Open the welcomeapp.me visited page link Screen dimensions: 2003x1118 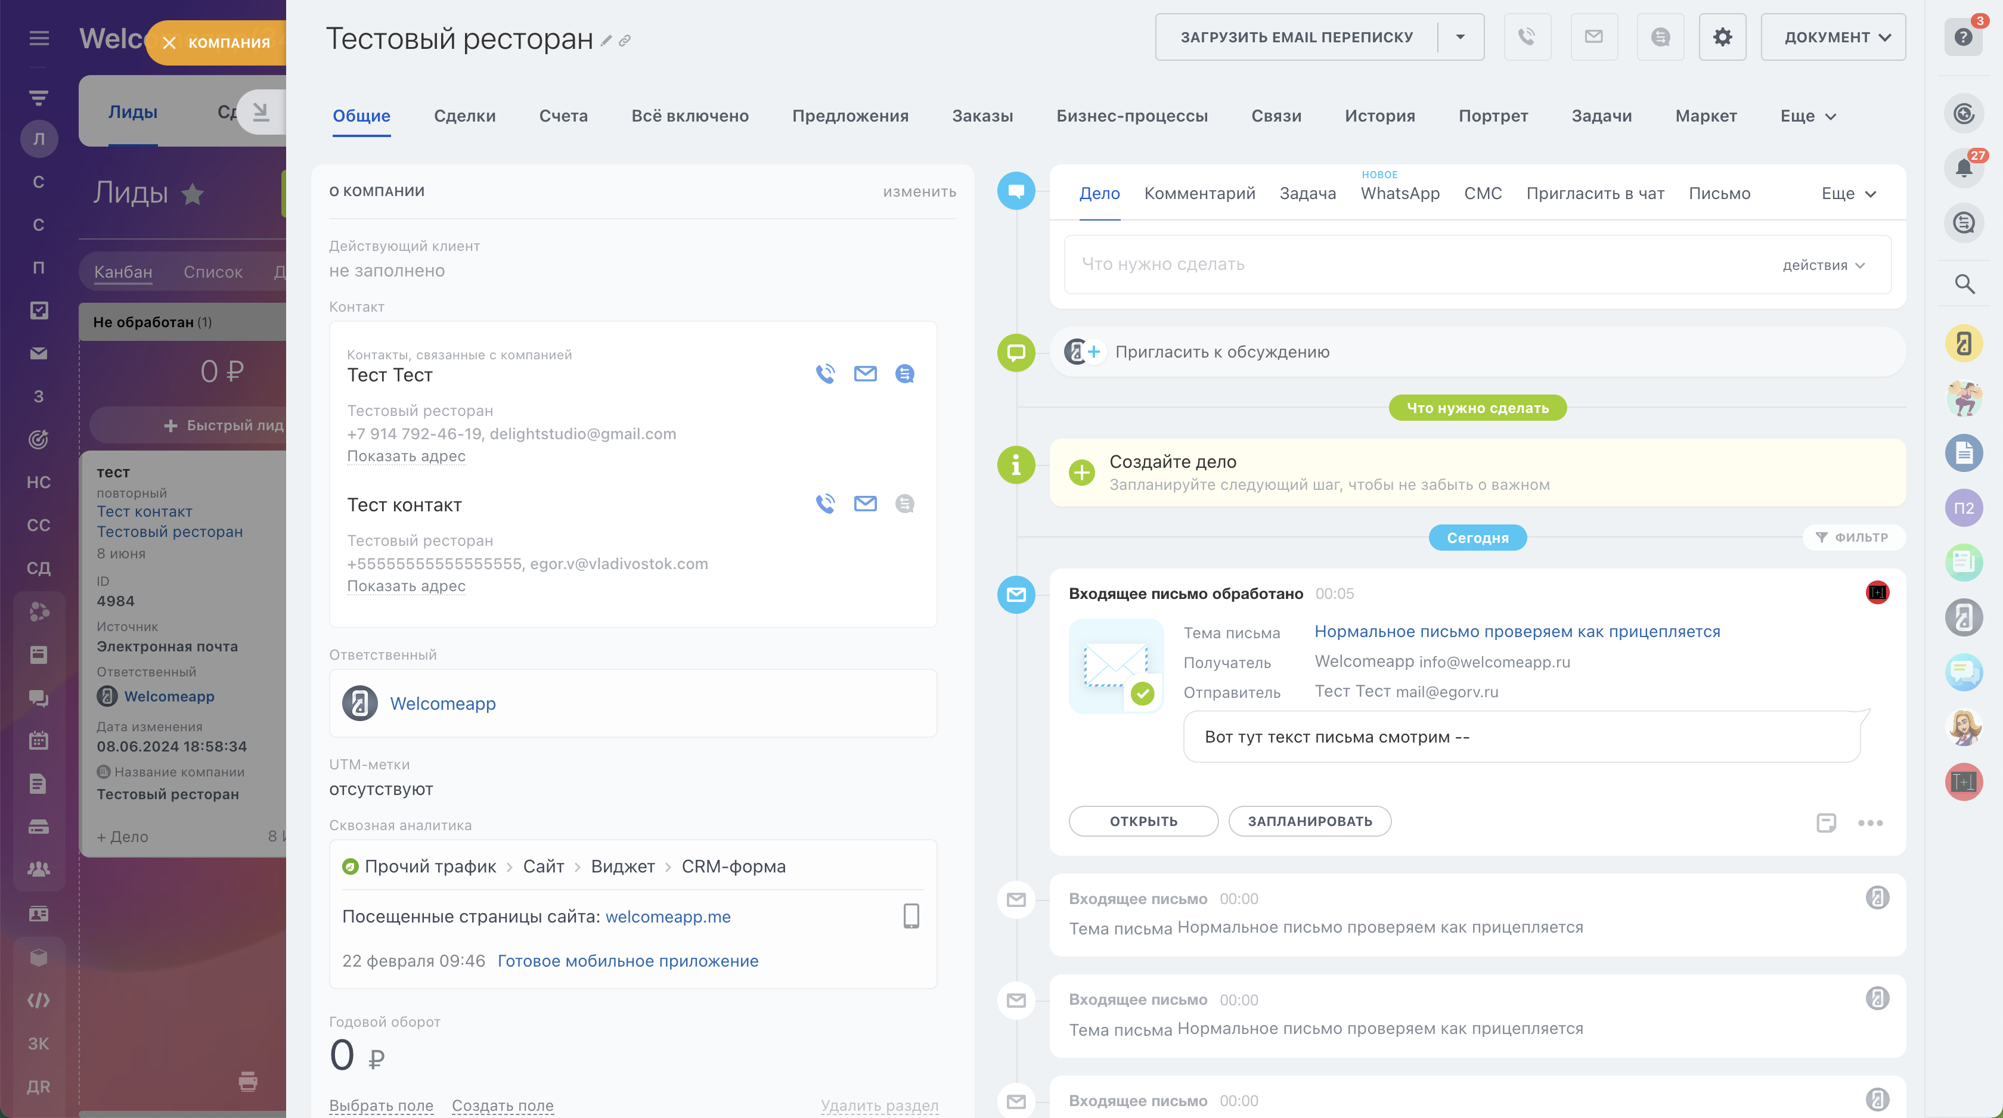click(x=667, y=917)
